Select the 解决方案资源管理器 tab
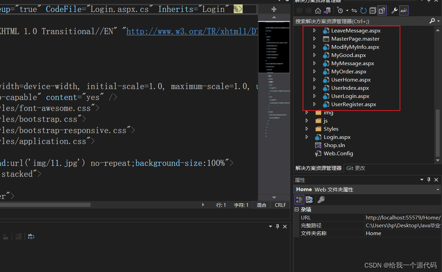The width and height of the screenshot is (442, 272). pos(319,168)
